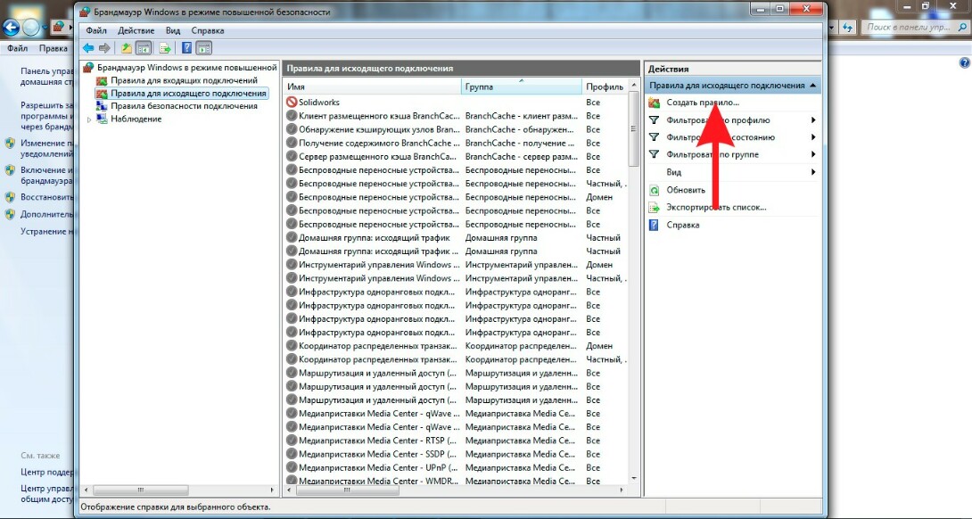Click the funnel icon for filter by profile
This screenshot has height=519, width=972.
654,119
